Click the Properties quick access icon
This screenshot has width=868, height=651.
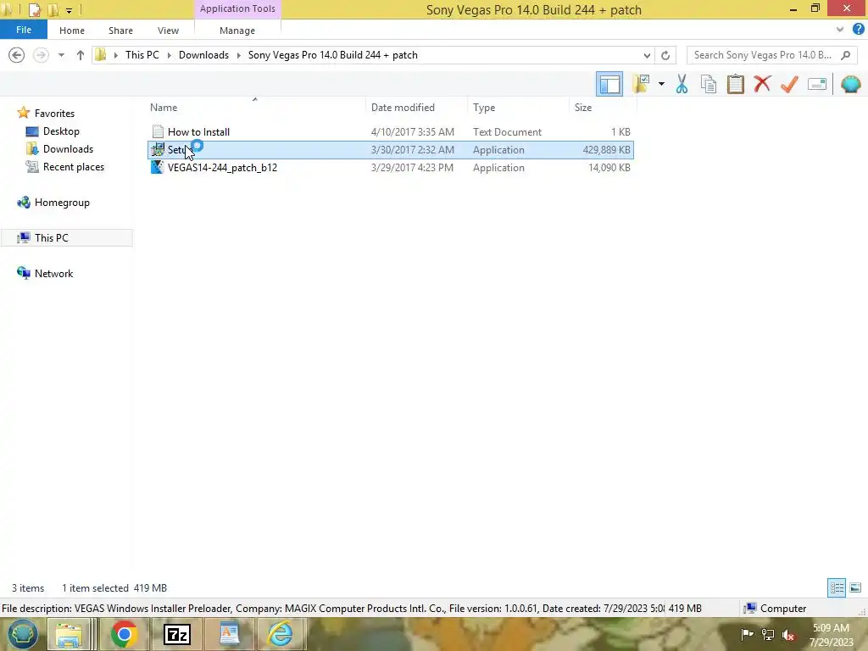34,9
